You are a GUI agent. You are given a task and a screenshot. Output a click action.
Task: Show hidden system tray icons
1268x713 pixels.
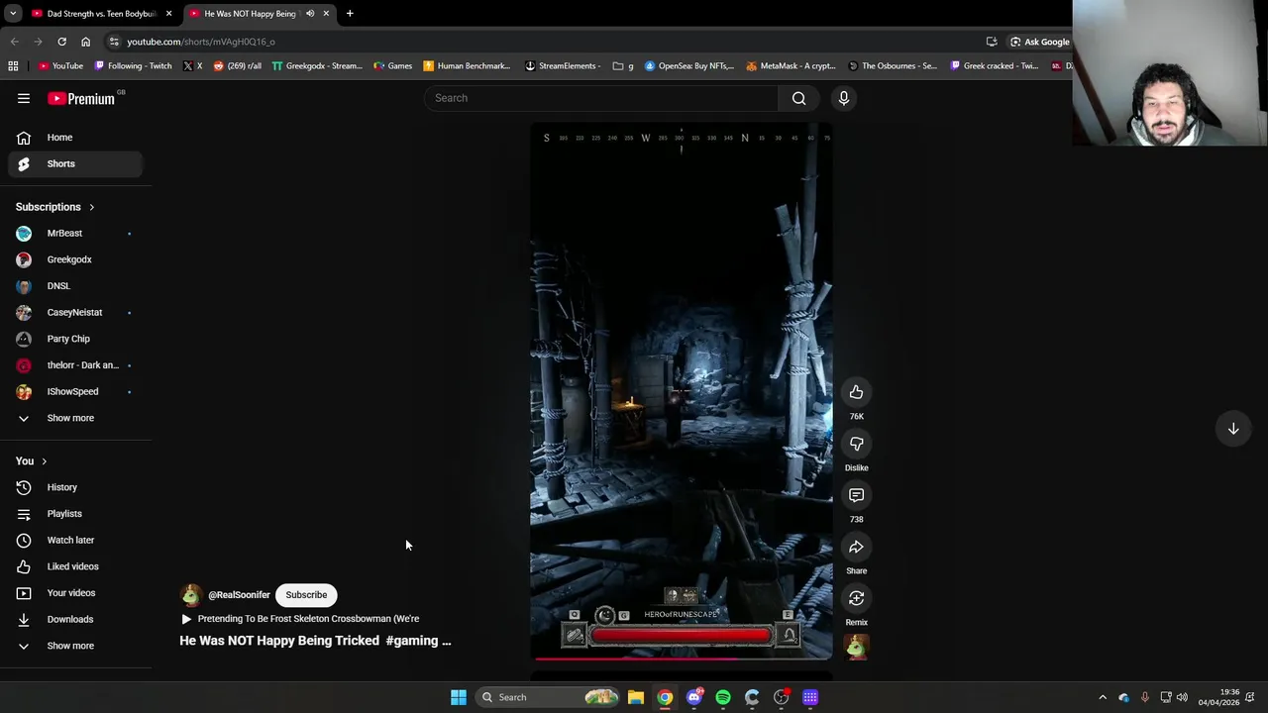[1103, 697]
